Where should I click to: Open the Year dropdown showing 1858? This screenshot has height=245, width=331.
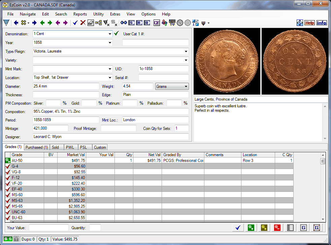(110, 43)
